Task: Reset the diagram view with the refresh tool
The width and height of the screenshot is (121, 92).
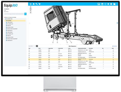Action: [x=31, y=13]
